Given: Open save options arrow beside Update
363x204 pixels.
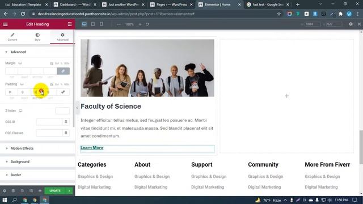Looking at the screenshot, I should point(69,191).
